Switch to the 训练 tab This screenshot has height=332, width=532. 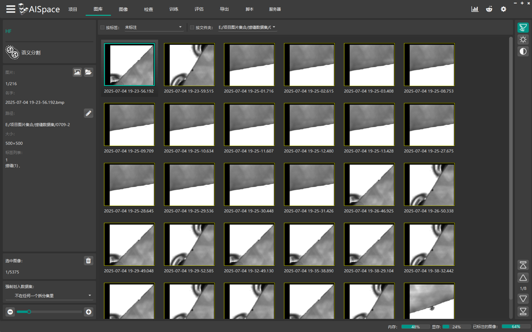[x=174, y=9]
